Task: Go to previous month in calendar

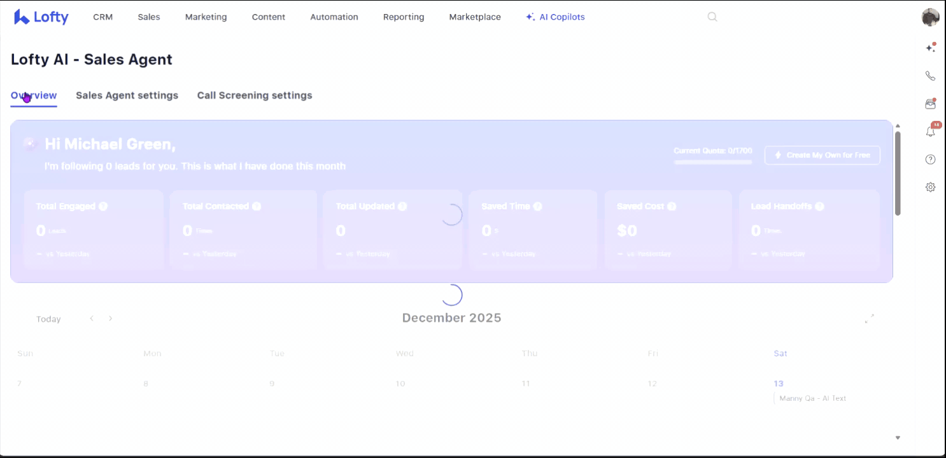Action: click(92, 319)
